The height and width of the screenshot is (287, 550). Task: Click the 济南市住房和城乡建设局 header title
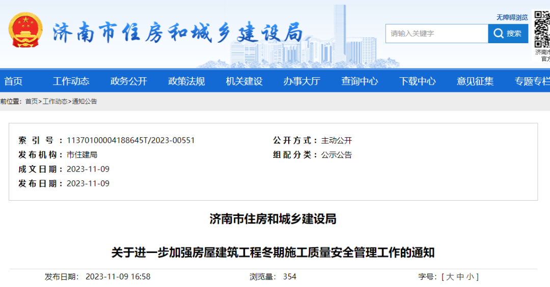pos(178,33)
